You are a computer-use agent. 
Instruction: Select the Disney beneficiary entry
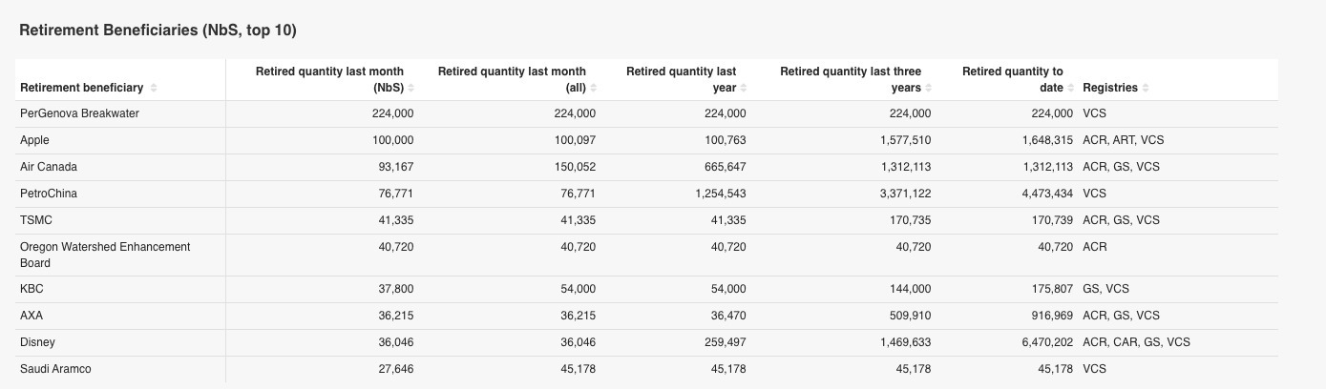pyautogui.click(x=37, y=342)
